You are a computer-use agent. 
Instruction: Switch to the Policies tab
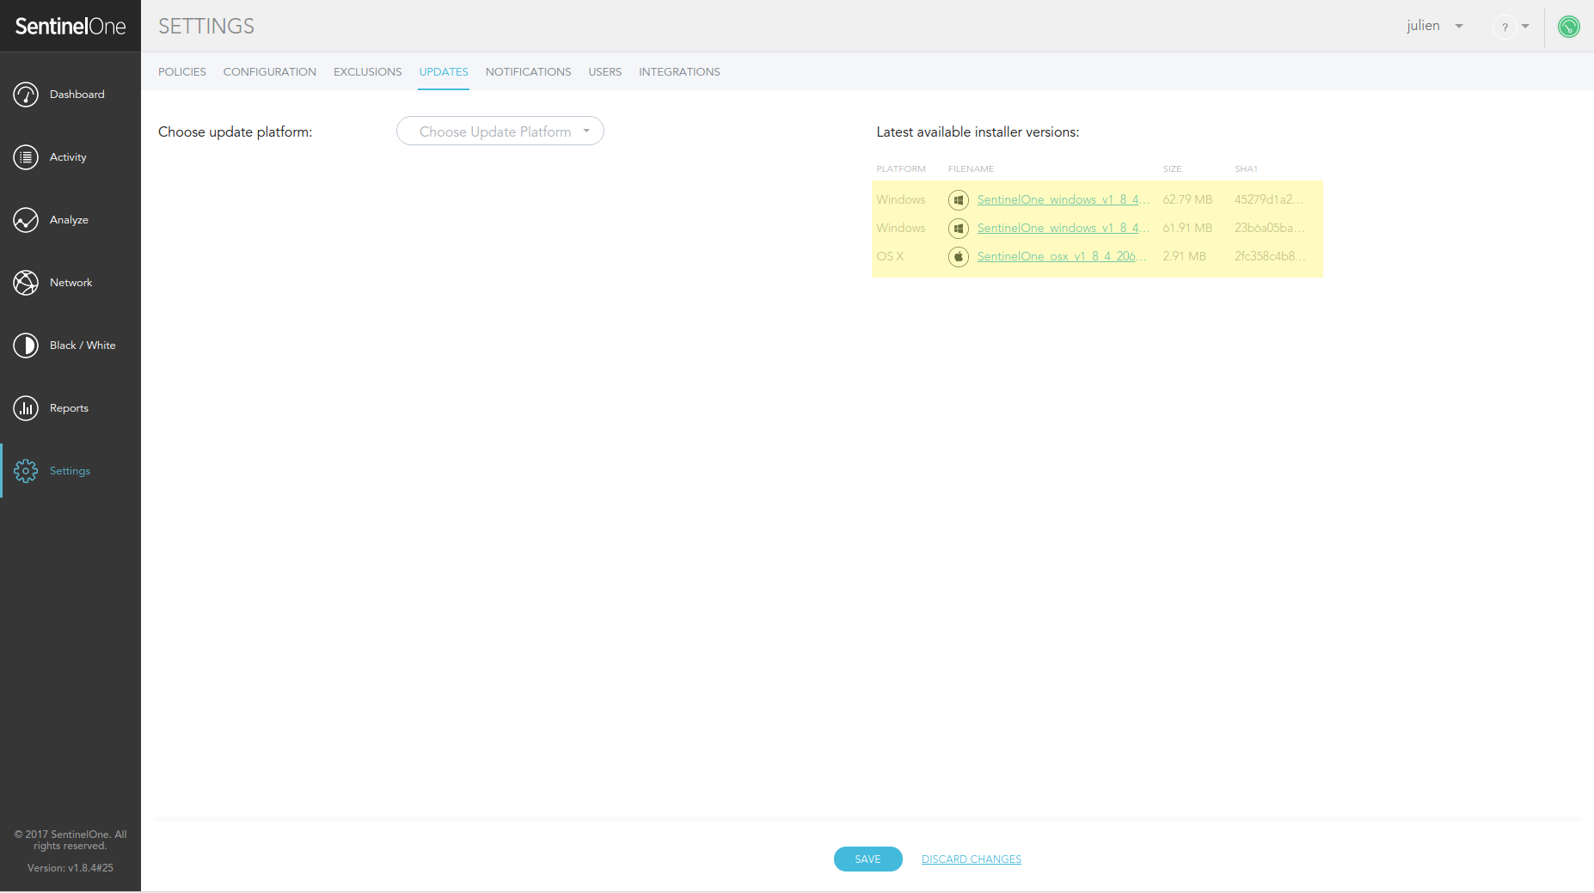pyautogui.click(x=182, y=72)
